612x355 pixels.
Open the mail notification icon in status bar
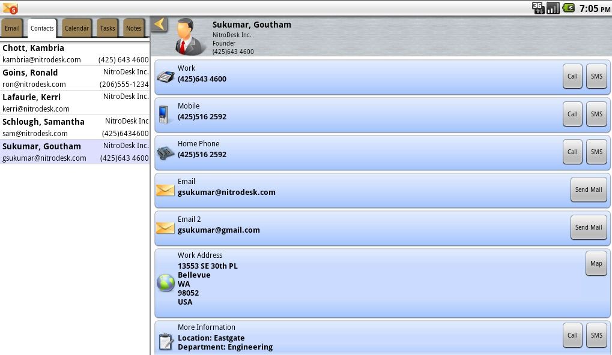pos(10,8)
